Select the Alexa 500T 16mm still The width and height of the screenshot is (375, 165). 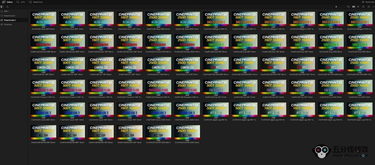pyautogui.click(x=72, y=19)
